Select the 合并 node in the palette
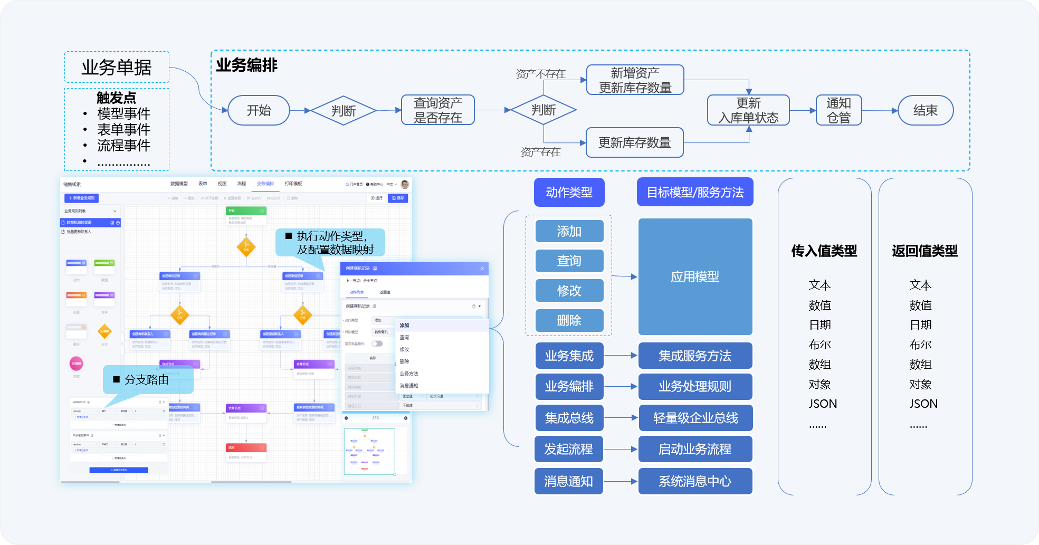Image resolution: width=1039 pixels, height=545 pixels. [104, 299]
